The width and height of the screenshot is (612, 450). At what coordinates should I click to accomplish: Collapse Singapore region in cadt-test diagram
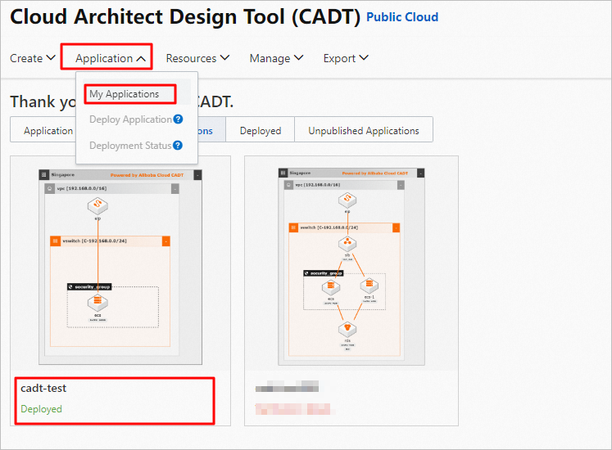198,175
